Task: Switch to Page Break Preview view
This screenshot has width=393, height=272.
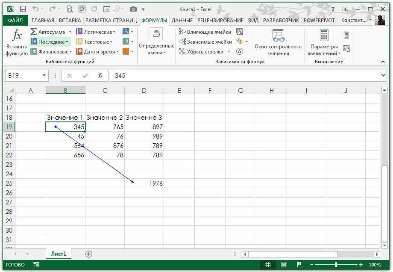Action: (x=300, y=264)
